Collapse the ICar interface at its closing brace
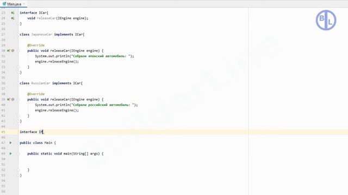 click(x=18, y=24)
